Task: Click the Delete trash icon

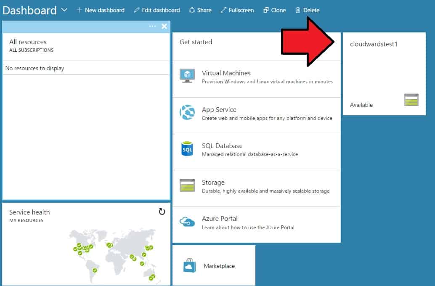Action: pos(298,10)
